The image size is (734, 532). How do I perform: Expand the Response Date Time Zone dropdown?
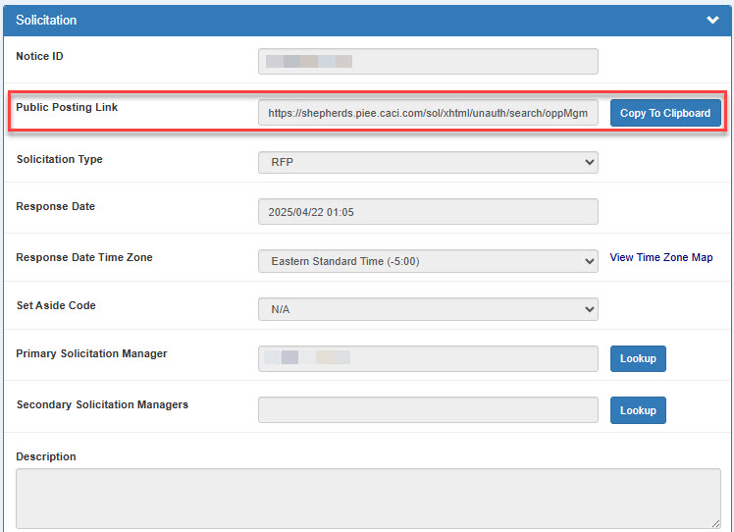428,261
